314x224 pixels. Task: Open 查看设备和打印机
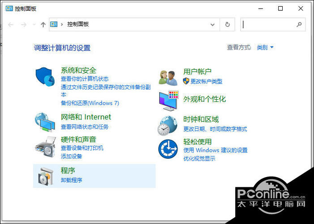point(82,148)
